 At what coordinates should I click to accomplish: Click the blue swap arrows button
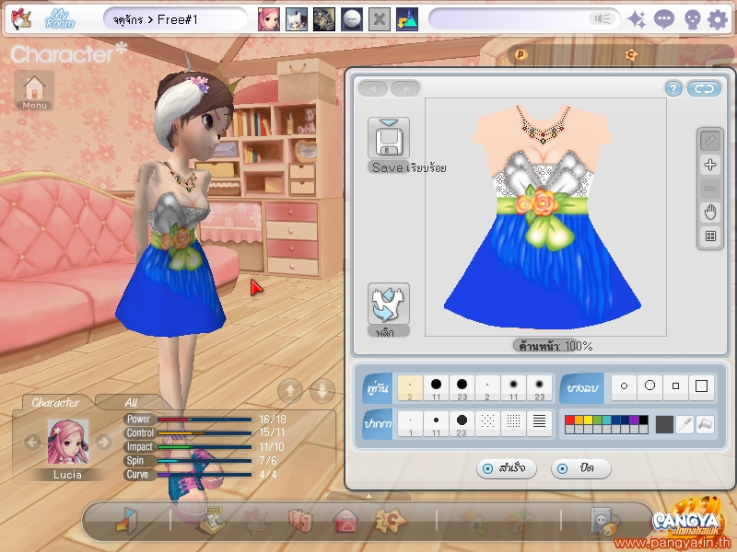coord(704,88)
